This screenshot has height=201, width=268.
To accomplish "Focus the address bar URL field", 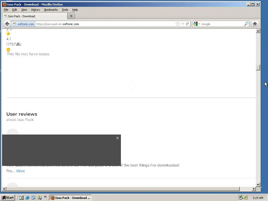I will point(105,24).
